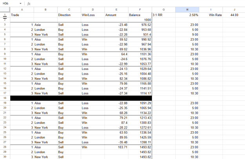Click balance cell '1165.88'
Image resolution: width=245 pixels, height=159 pixels.
140,84
